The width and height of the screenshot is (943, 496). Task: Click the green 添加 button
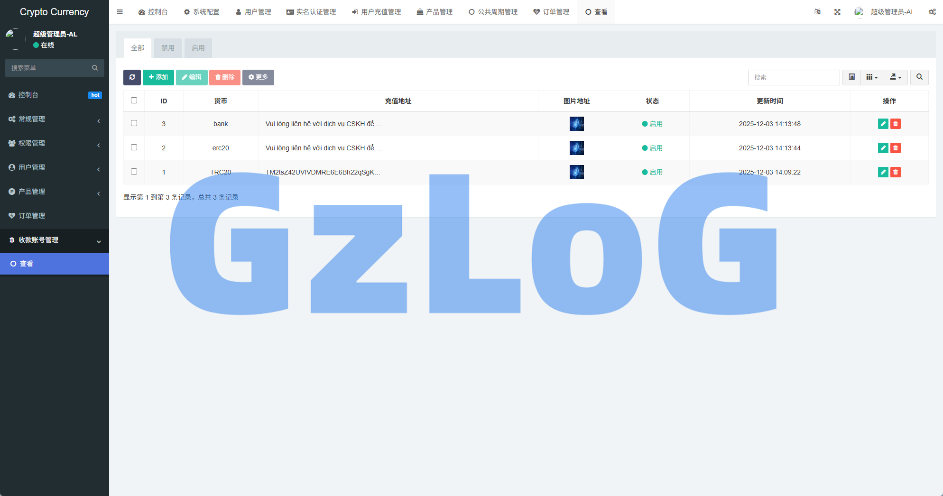tap(158, 77)
